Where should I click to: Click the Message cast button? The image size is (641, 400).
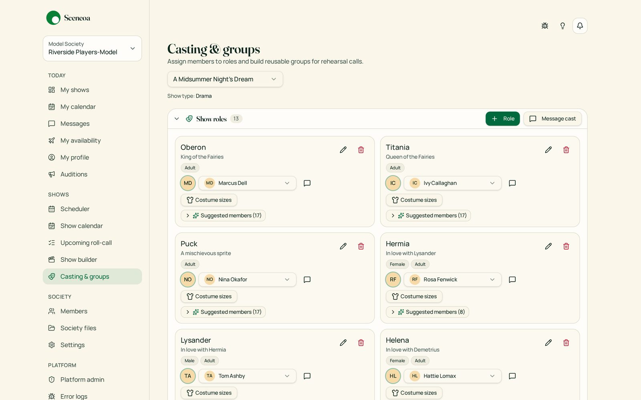[x=552, y=119]
